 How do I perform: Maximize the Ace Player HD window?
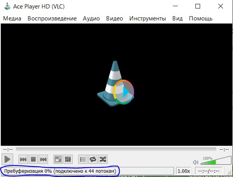pyautogui.click(x=198, y=6)
